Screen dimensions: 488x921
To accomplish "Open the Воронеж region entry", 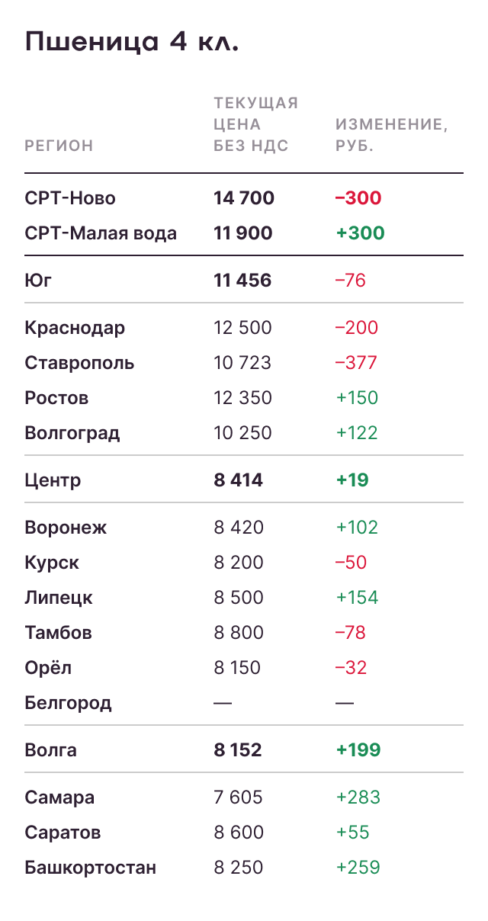I will pyautogui.click(x=66, y=528).
